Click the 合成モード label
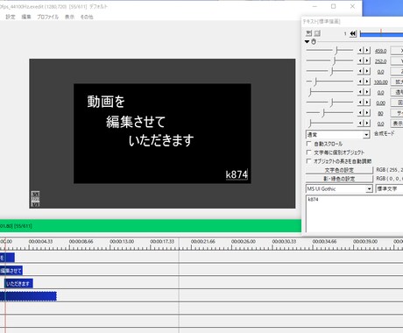This screenshot has height=333, width=403. [385, 133]
